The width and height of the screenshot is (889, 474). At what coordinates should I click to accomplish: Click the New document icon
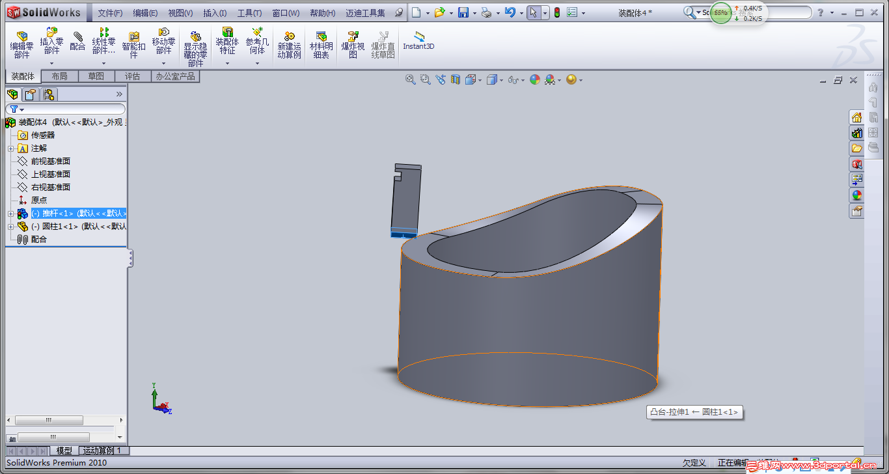tap(417, 12)
